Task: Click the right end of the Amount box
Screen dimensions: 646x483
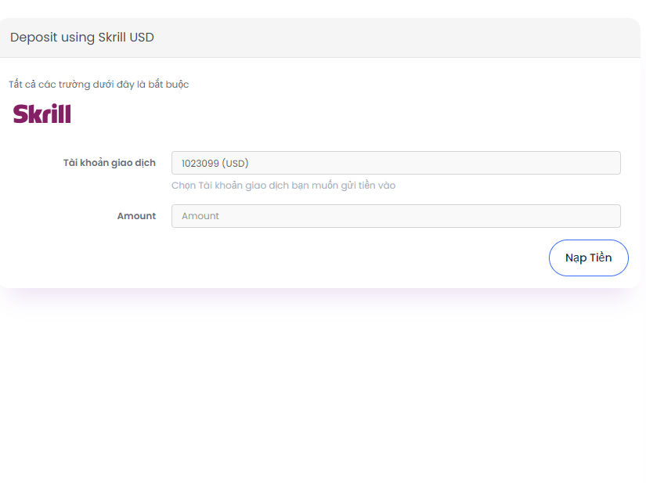Action: pyautogui.click(x=610, y=216)
